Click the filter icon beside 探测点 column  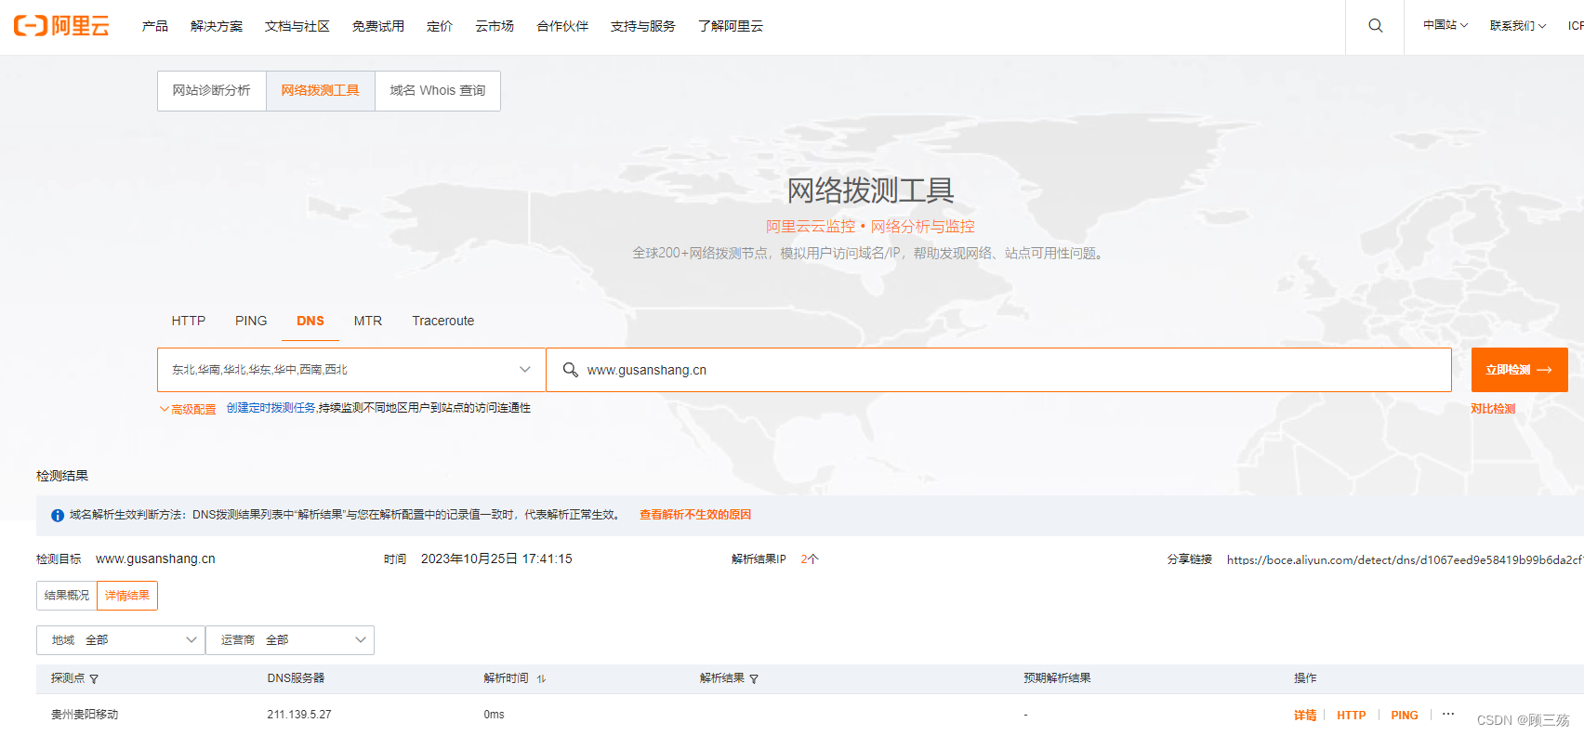pos(94,679)
